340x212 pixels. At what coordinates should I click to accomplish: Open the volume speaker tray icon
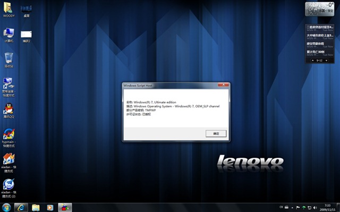tap(315, 208)
